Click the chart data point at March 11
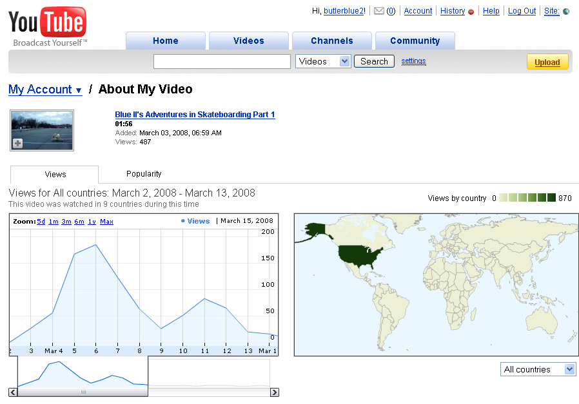Screen dimensions: 579x404 tap(204, 298)
